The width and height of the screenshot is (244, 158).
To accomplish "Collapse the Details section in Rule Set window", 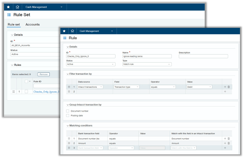I will point(12,35).
